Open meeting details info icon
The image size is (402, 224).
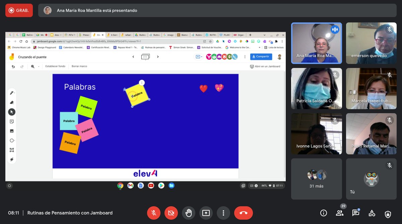click(x=323, y=213)
